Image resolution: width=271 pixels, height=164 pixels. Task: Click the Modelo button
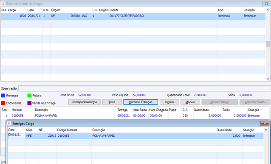(x=190, y=102)
